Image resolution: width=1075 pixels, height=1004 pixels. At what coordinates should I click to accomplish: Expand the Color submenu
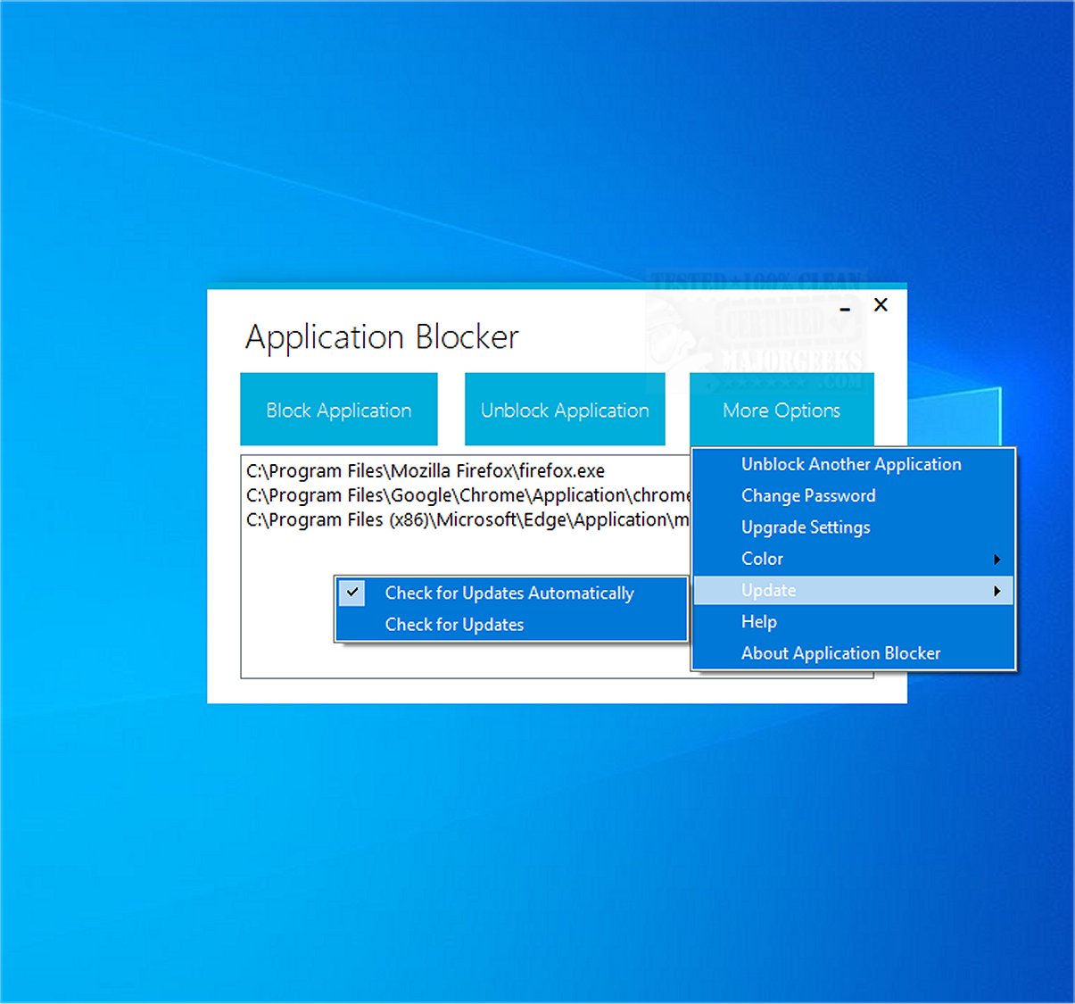(x=854, y=559)
